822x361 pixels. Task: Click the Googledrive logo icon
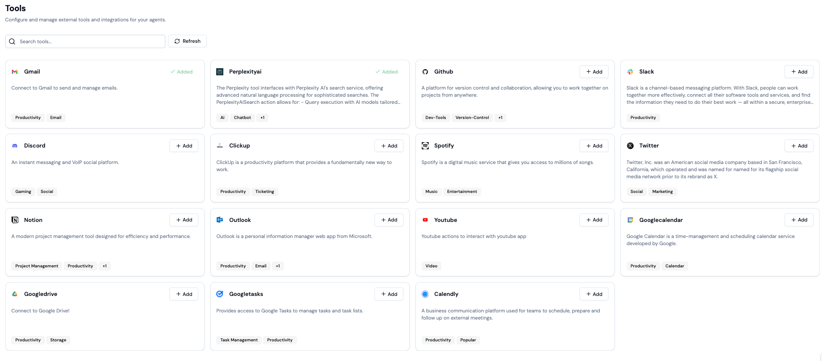pyautogui.click(x=15, y=294)
